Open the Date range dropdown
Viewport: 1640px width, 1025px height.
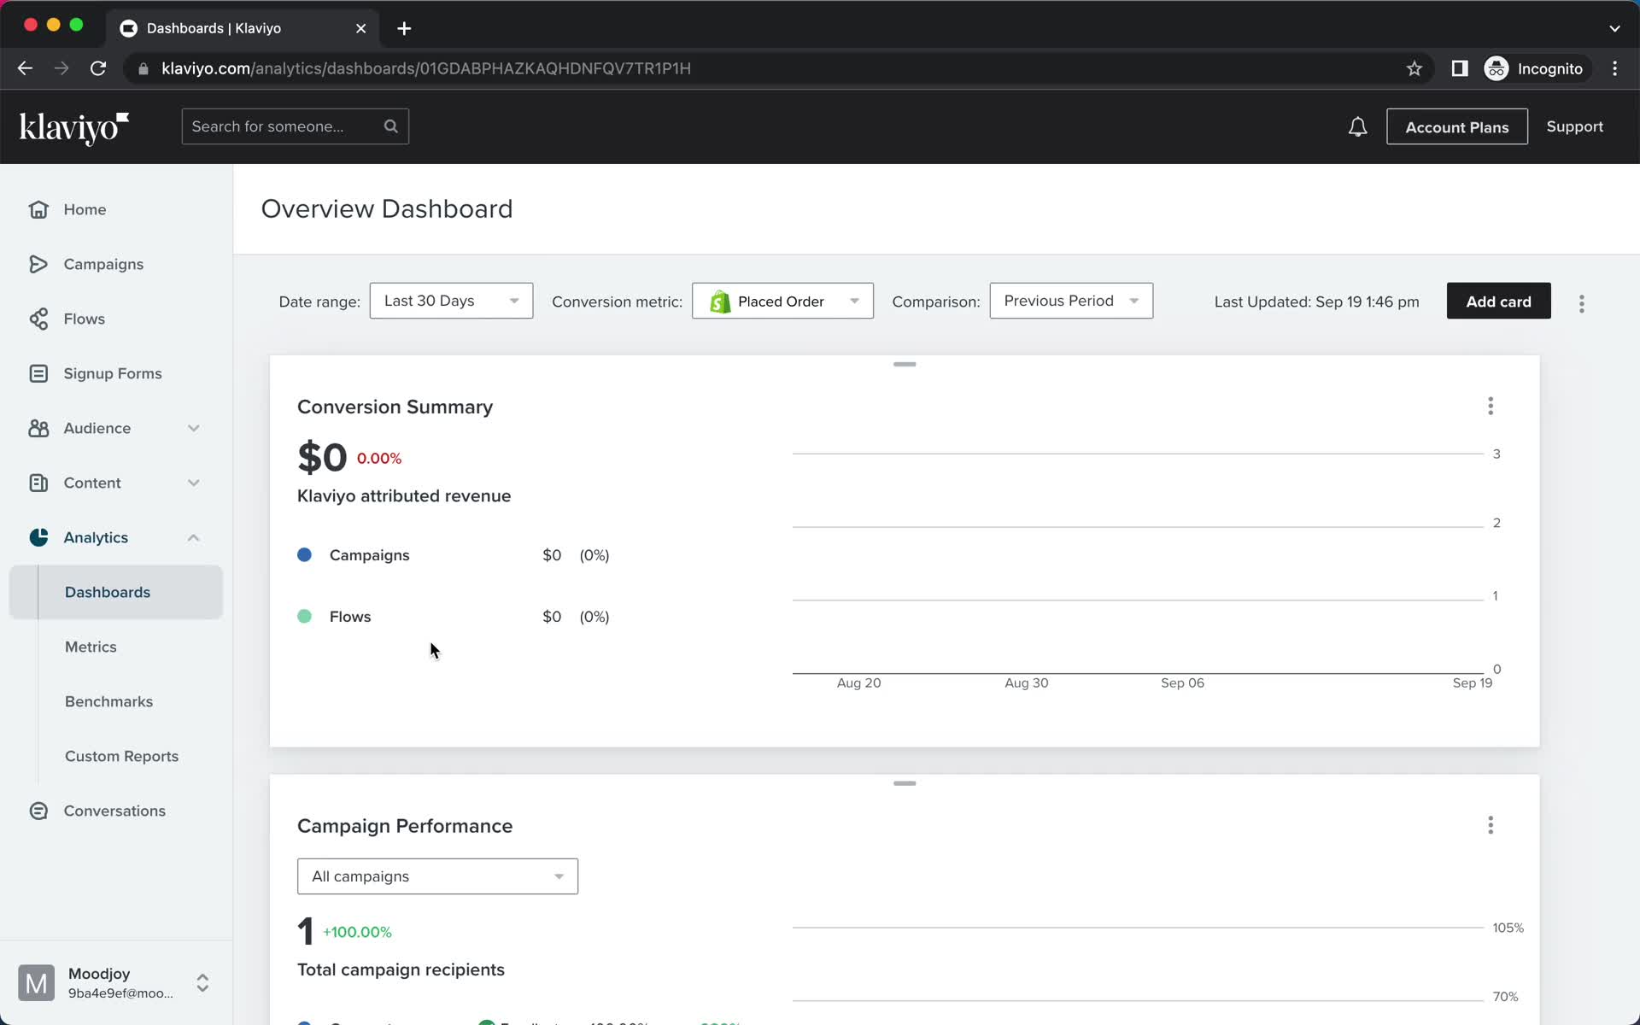click(451, 301)
